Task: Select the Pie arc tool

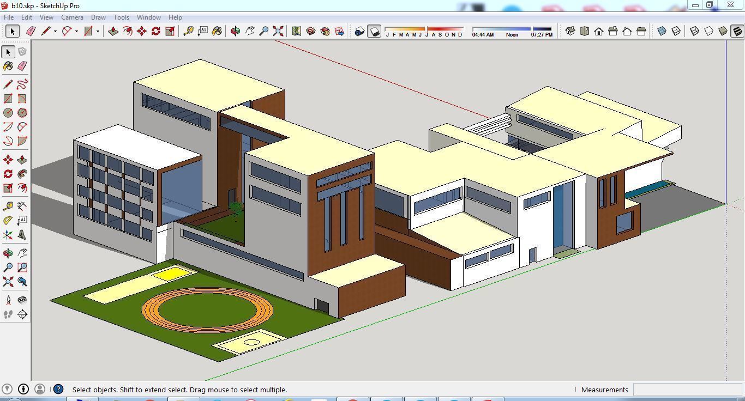Action: (22, 141)
